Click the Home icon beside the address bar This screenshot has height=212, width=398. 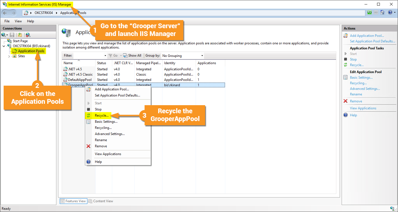coord(382,13)
